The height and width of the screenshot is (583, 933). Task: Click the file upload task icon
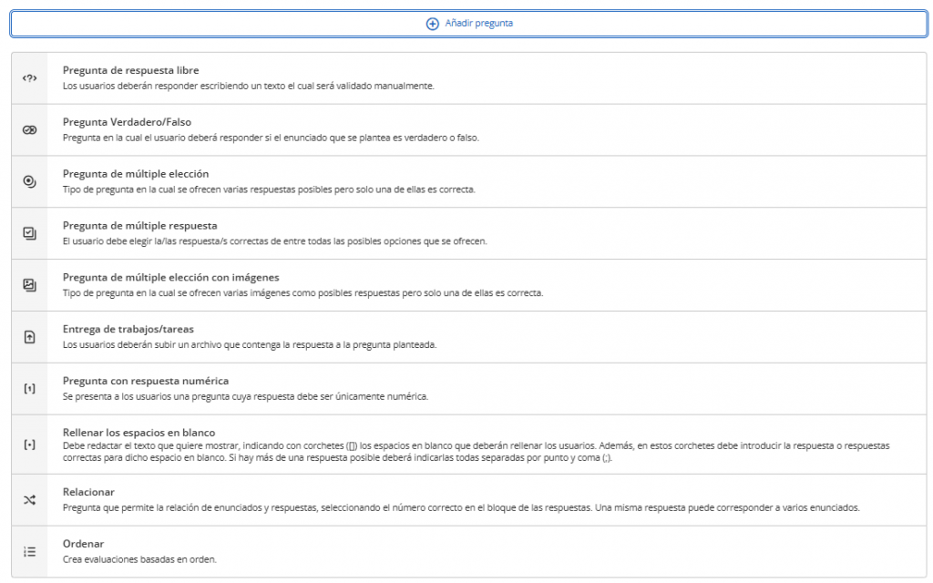29,337
